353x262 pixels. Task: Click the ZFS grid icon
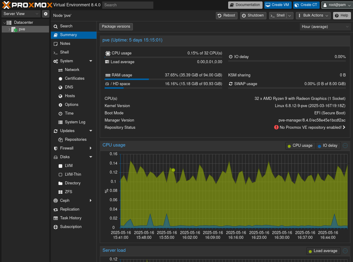pyautogui.click(x=60, y=192)
